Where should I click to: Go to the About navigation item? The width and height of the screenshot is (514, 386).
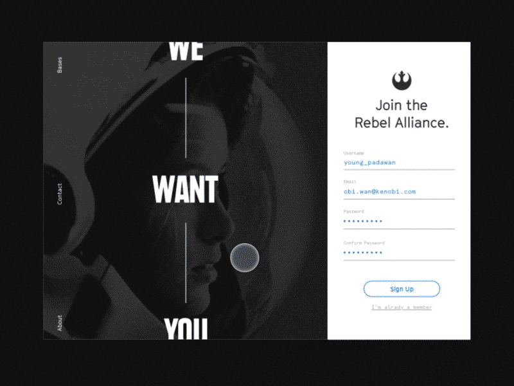(x=59, y=323)
